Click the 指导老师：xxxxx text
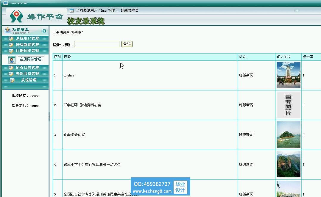Viewport: 321px width, 197px height. click(25, 106)
